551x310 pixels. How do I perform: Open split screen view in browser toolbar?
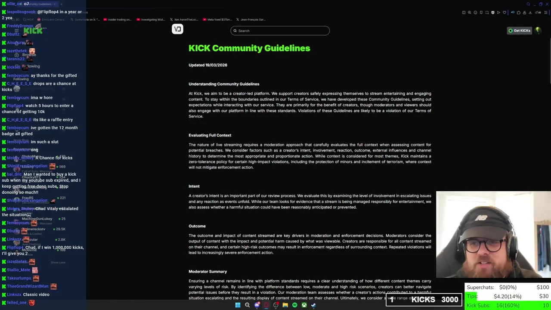pyautogui.click(x=464, y=12)
